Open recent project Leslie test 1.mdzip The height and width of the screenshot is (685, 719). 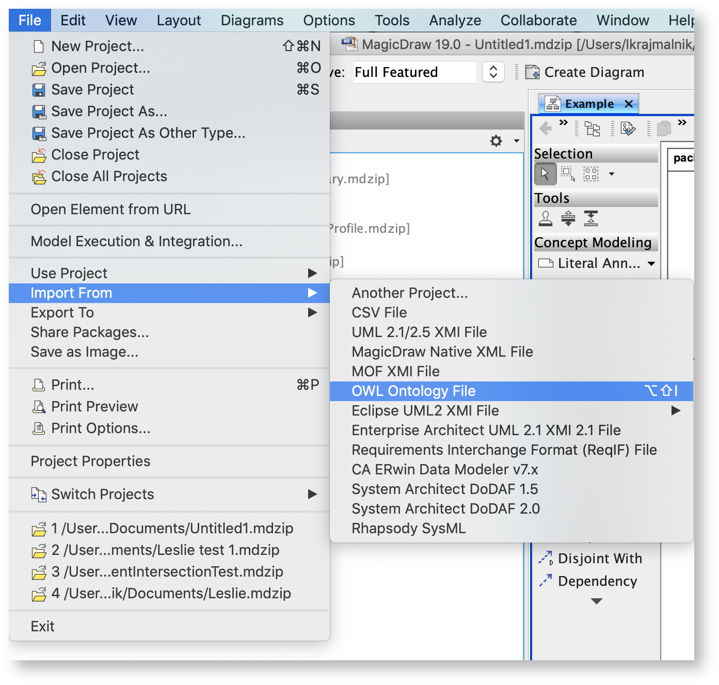(165, 550)
